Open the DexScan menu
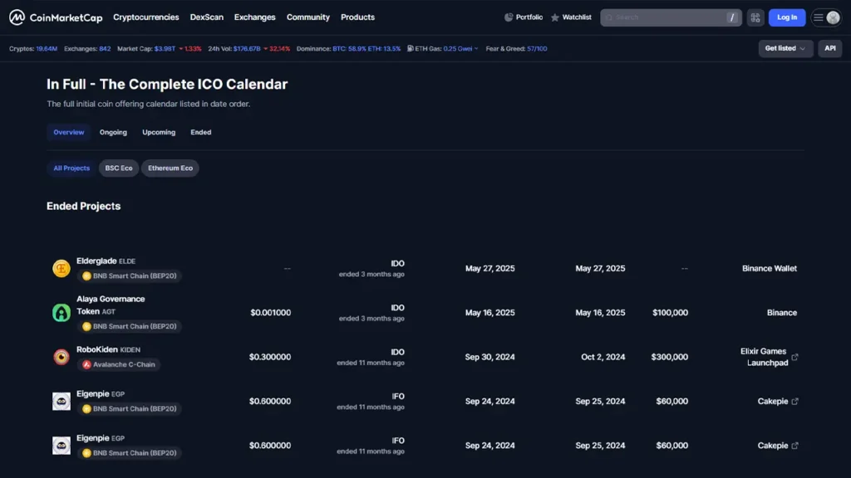This screenshot has height=478, width=851. coord(207,17)
